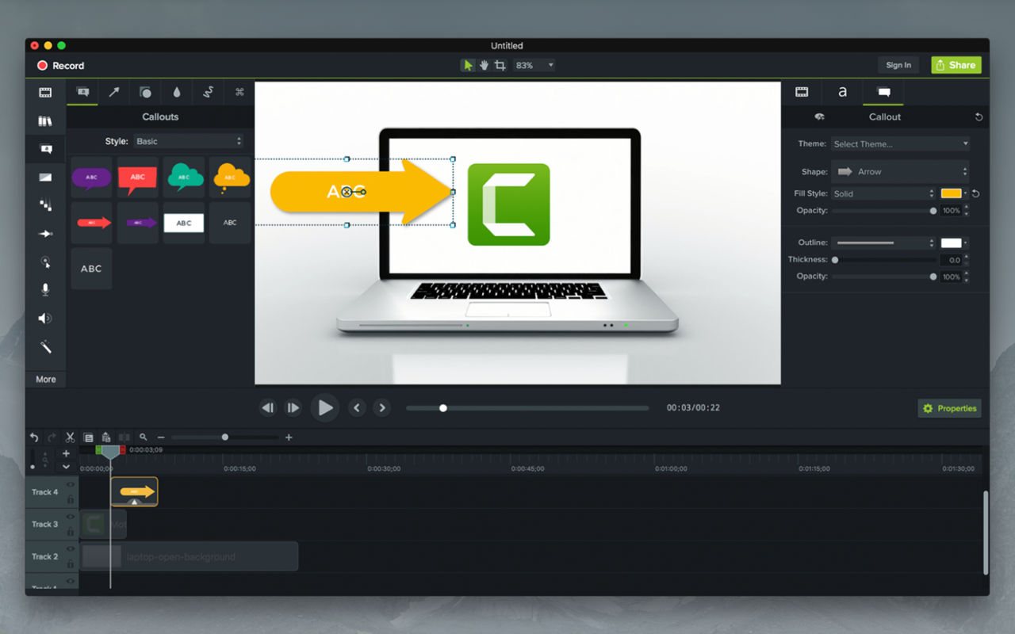Zoom in the timeline with plus
Viewport: 1015px width, 634px height.
coord(289,437)
